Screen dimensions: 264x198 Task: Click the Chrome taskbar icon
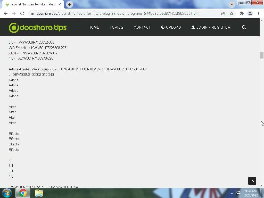click(x=23, y=193)
